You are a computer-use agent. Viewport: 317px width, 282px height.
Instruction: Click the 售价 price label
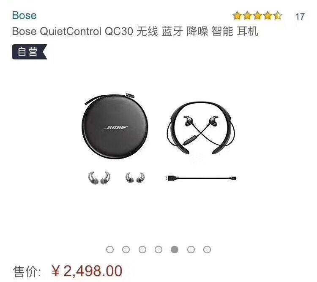tap(27, 271)
